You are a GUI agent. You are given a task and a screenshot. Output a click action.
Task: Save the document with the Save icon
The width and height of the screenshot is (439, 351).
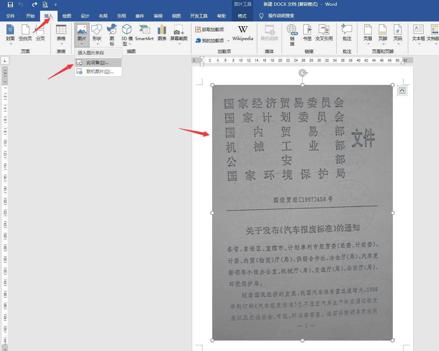[10, 5]
